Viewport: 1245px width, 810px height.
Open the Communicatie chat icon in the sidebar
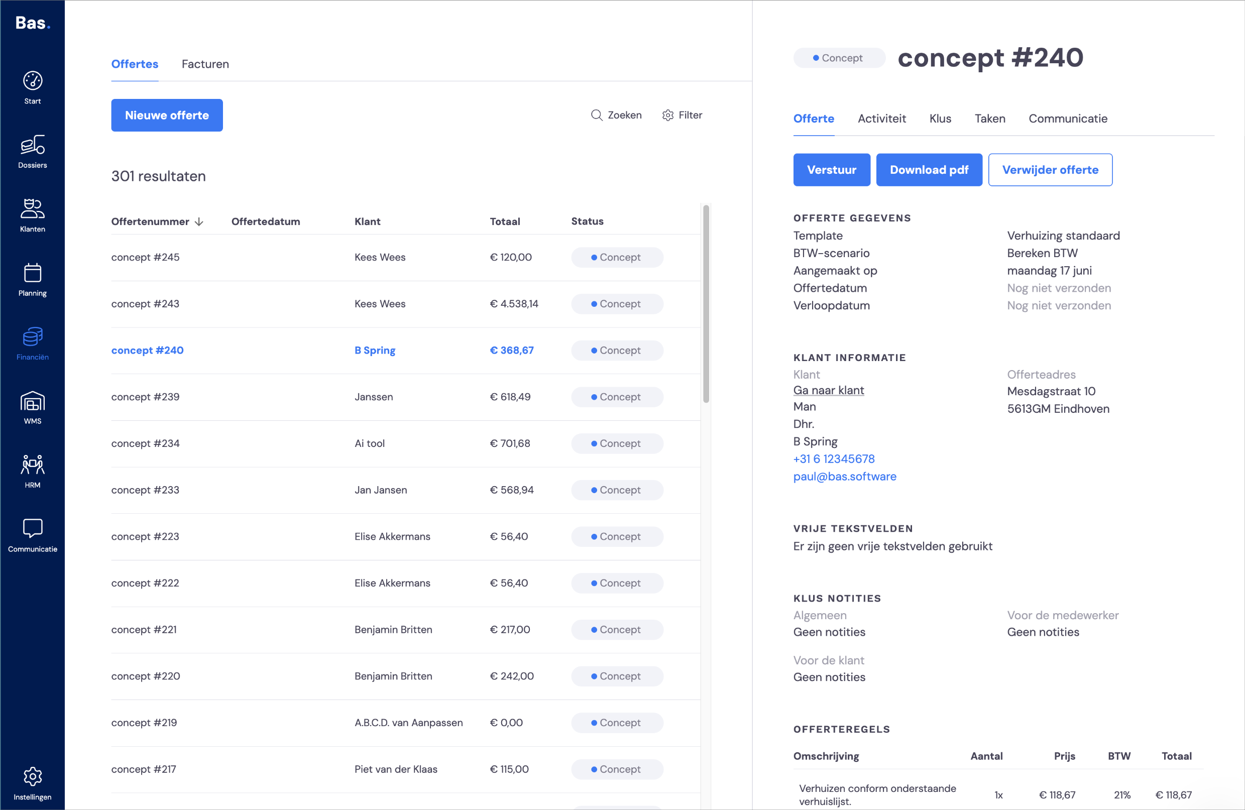[33, 529]
